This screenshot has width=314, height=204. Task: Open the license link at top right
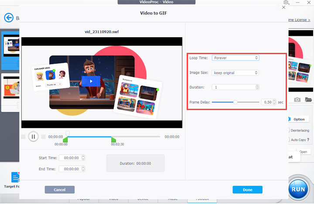click(x=299, y=20)
